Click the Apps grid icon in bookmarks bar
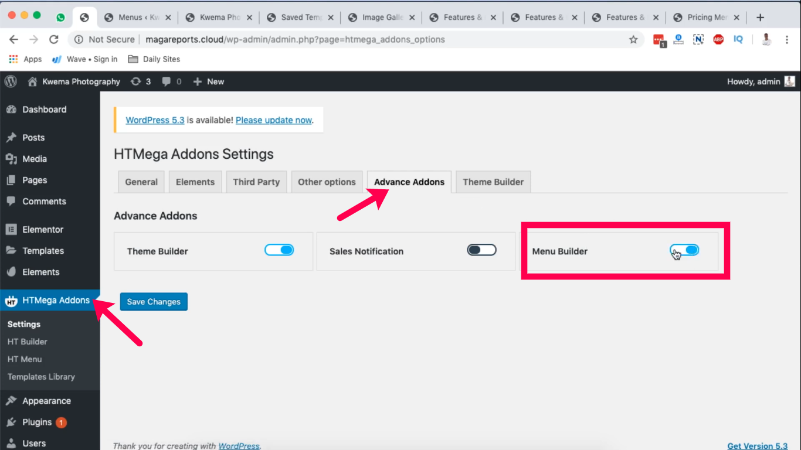Viewport: 801px width, 450px height. pyautogui.click(x=13, y=59)
